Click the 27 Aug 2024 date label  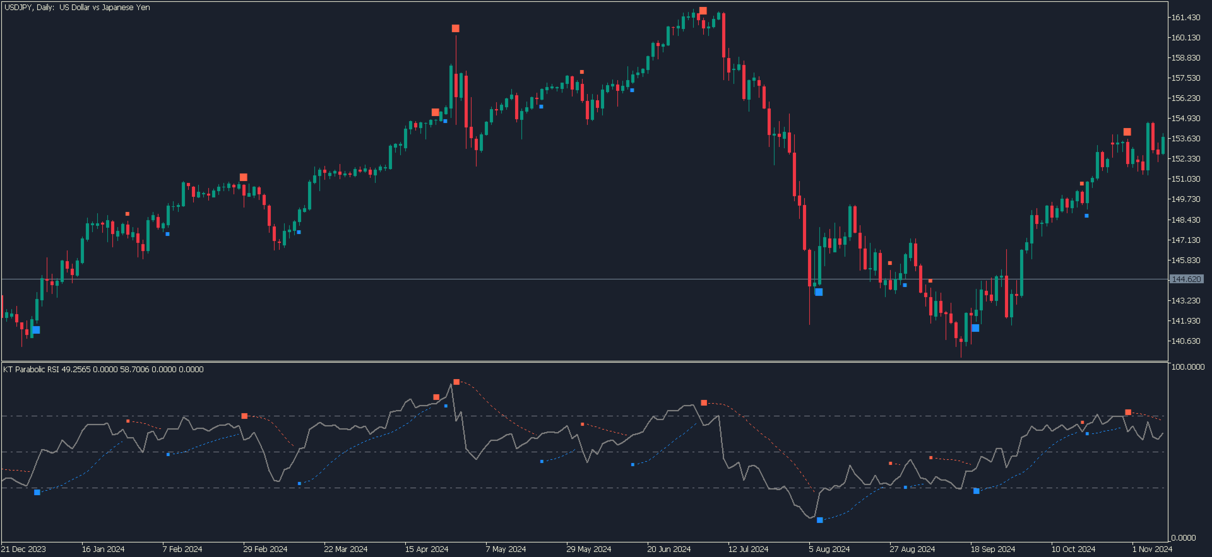[912, 549]
